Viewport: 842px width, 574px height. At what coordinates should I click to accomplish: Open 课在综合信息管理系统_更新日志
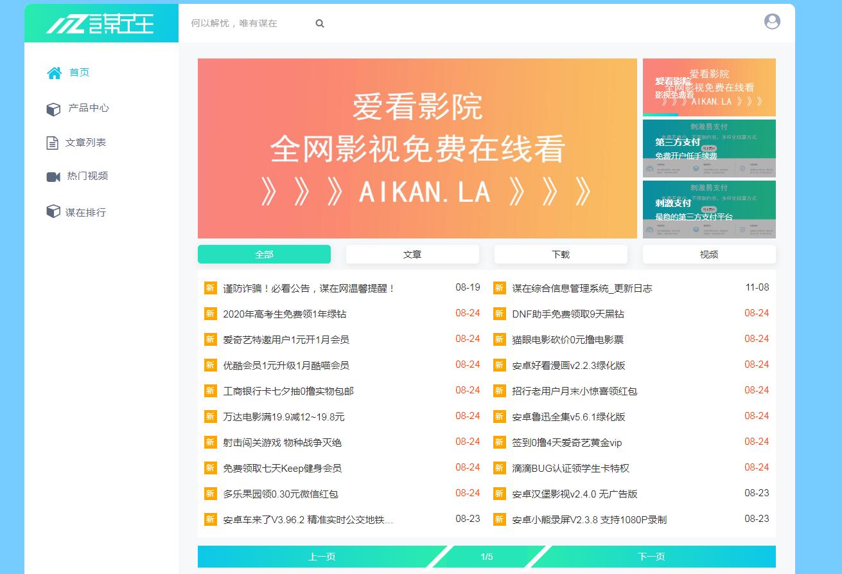click(x=582, y=289)
